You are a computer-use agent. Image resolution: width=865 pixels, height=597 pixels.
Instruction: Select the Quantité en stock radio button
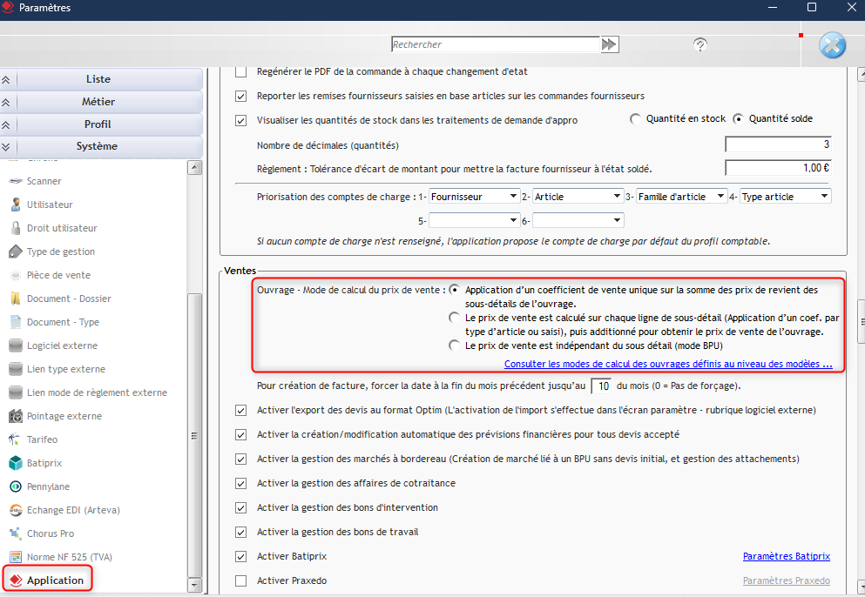[x=636, y=118]
